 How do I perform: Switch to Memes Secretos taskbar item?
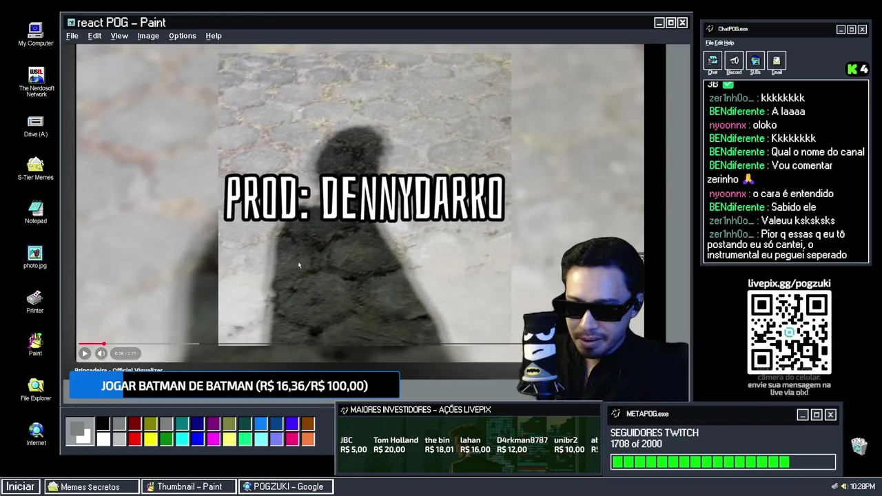pos(92,486)
